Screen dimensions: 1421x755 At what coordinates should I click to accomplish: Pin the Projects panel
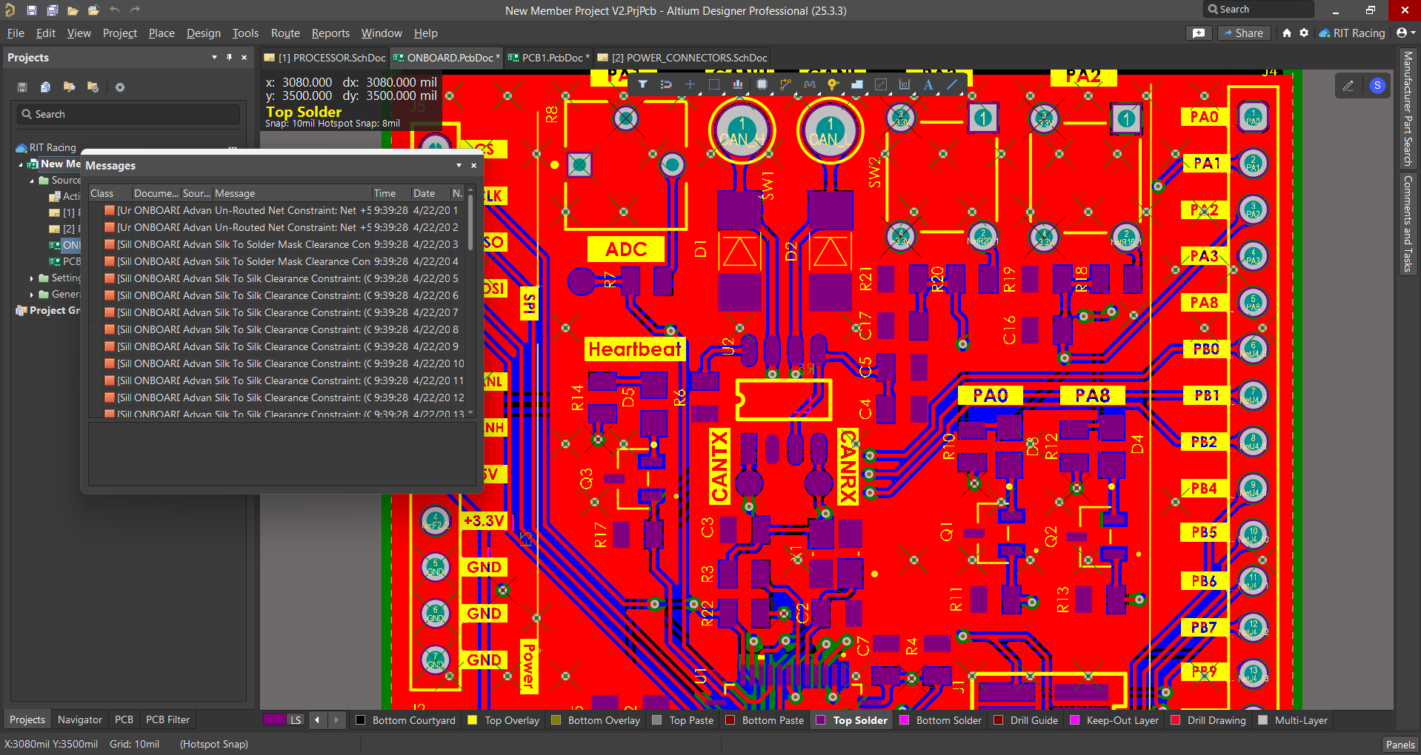229,57
